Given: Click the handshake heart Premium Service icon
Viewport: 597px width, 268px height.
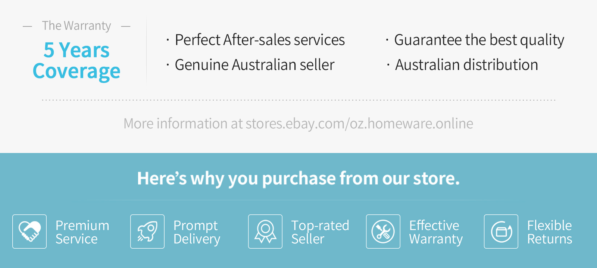Looking at the screenshot, I should (x=29, y=232).
